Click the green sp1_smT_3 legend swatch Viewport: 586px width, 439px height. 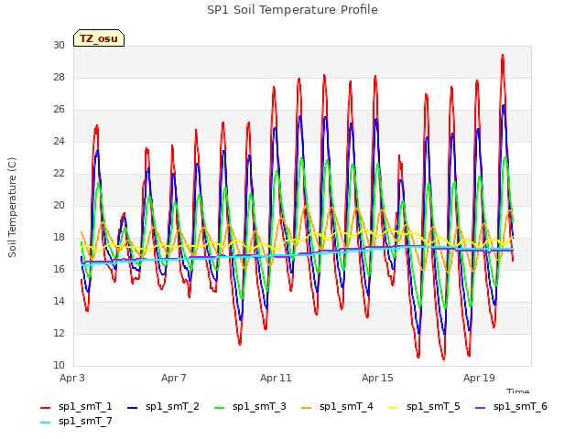(220, 408)
